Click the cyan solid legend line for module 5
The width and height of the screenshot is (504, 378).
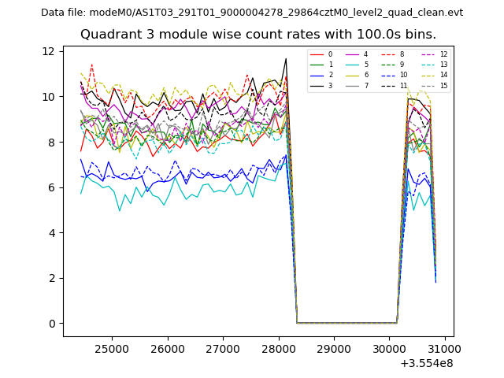(353, 65)
